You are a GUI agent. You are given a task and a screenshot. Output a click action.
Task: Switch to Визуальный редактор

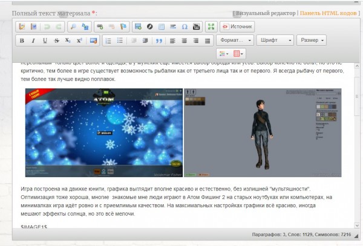[266, 13]
